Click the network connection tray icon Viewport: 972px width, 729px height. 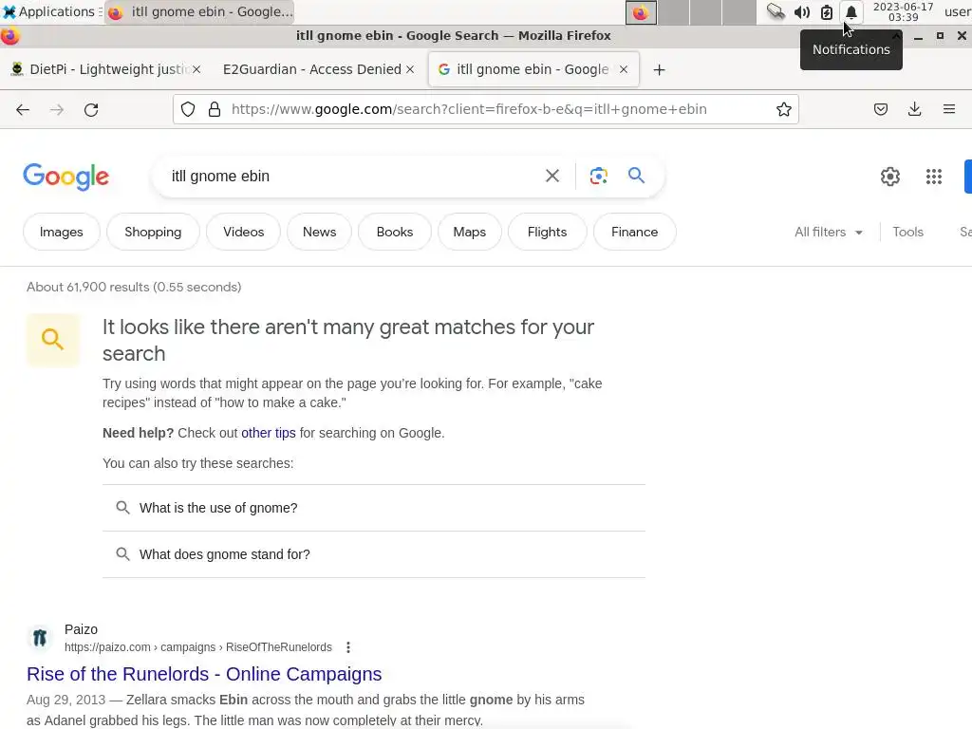tap(776, 11)
